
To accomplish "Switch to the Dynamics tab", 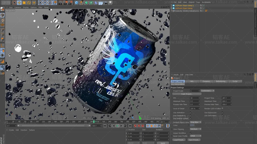I will point(206,81).
